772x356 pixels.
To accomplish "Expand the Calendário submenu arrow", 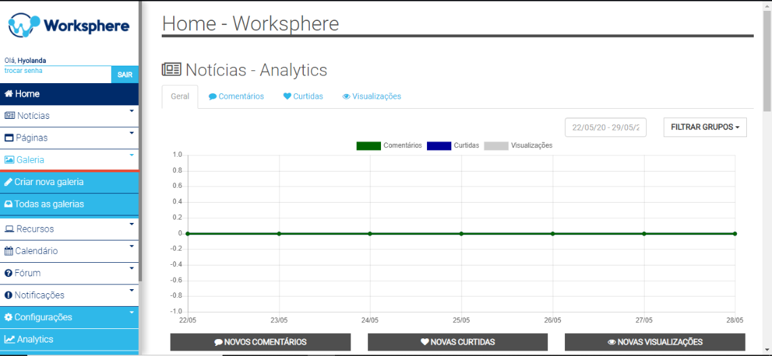I will pyautogui.click(x=131, y=246).
